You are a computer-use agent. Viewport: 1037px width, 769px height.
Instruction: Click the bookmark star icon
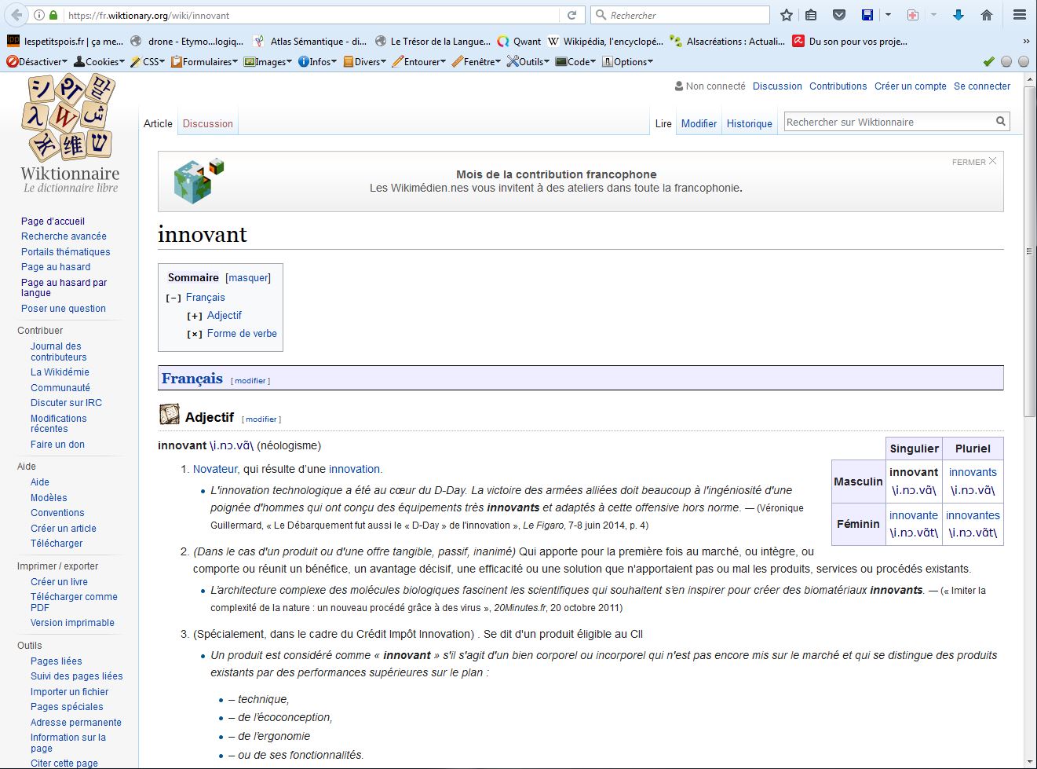click(x=787, y=15)
